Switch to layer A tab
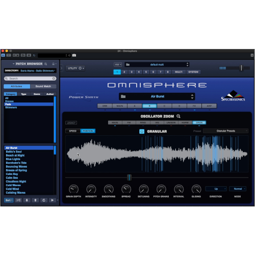 click(x=135, y=106)
